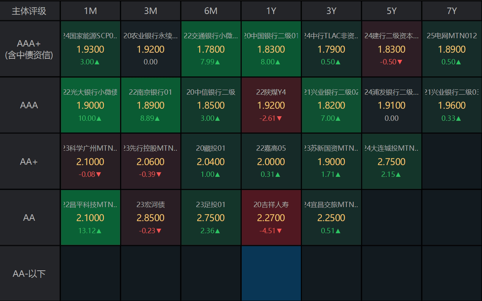Select the 20吉祥人寿 bond cell
This screenshot has height=301, width=482.
pyautogui.click(x=271, y=217)
